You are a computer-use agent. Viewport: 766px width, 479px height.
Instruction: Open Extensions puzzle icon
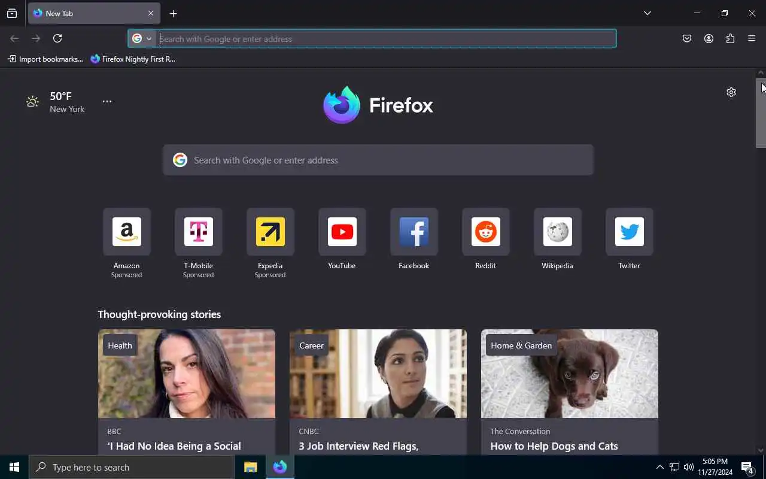point(730,38)
